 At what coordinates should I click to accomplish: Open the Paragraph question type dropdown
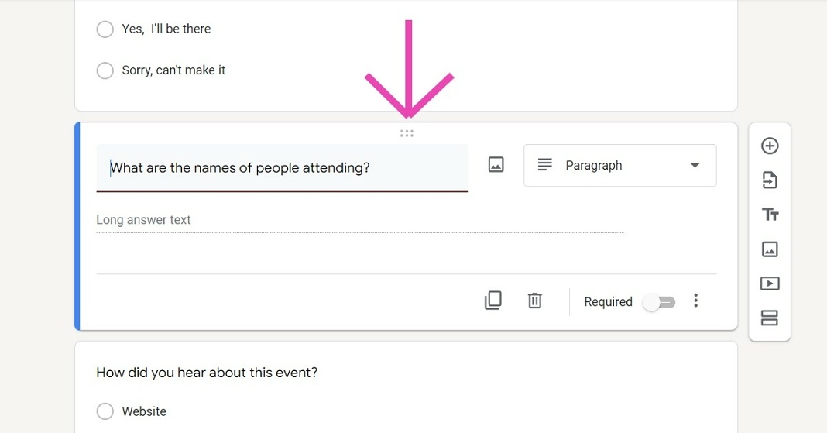coord(619,165)
